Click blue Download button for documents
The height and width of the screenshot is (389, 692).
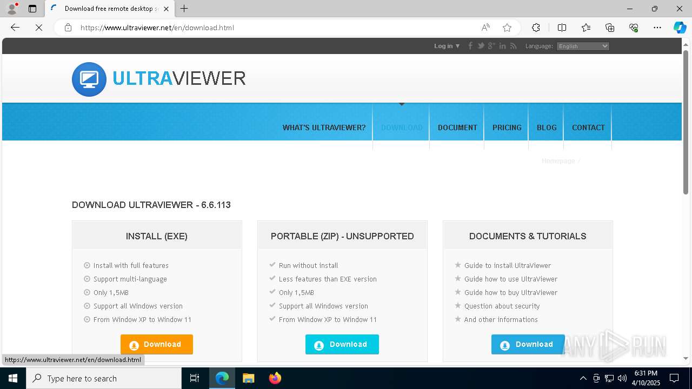coord(528,344)
